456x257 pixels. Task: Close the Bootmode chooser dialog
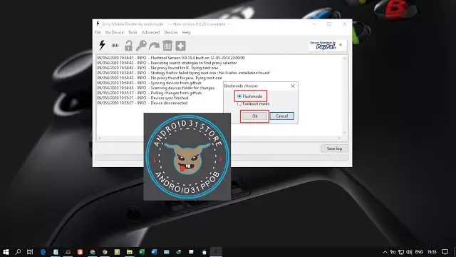pyautogui.click(x=293, y=86)
